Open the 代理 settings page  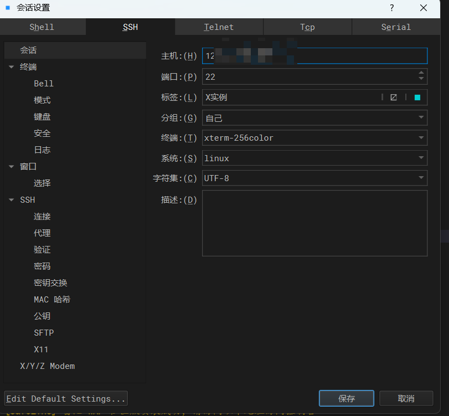42,233
